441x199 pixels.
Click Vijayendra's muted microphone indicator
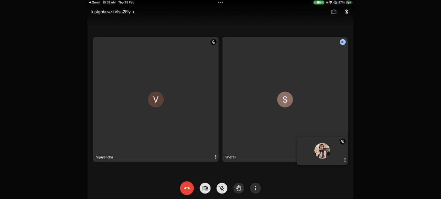coord(213,42)
